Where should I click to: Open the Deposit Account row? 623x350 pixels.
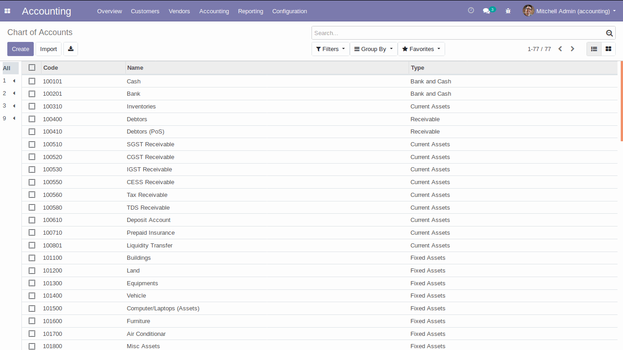[320, 220]
